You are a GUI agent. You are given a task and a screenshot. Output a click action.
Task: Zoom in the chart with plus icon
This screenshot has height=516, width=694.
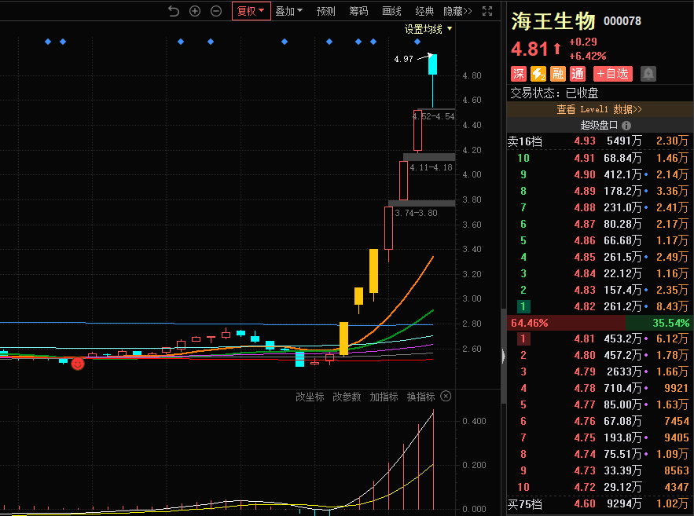coord(195,11)
